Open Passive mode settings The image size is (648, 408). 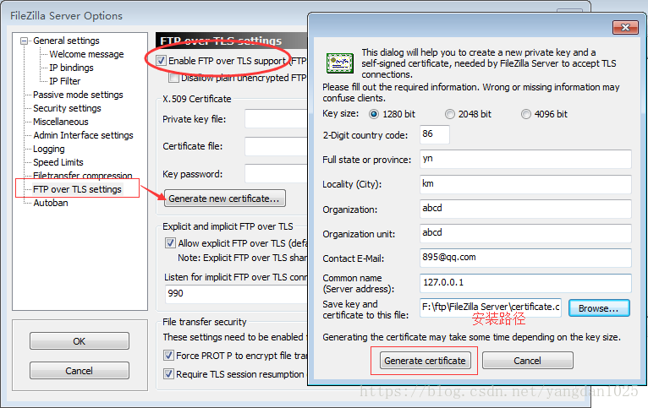78,95
